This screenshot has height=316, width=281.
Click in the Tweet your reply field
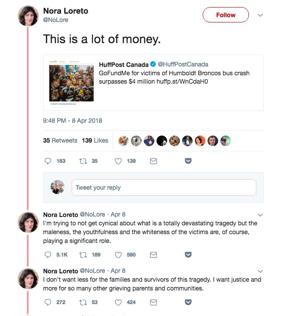pos(164,187)
